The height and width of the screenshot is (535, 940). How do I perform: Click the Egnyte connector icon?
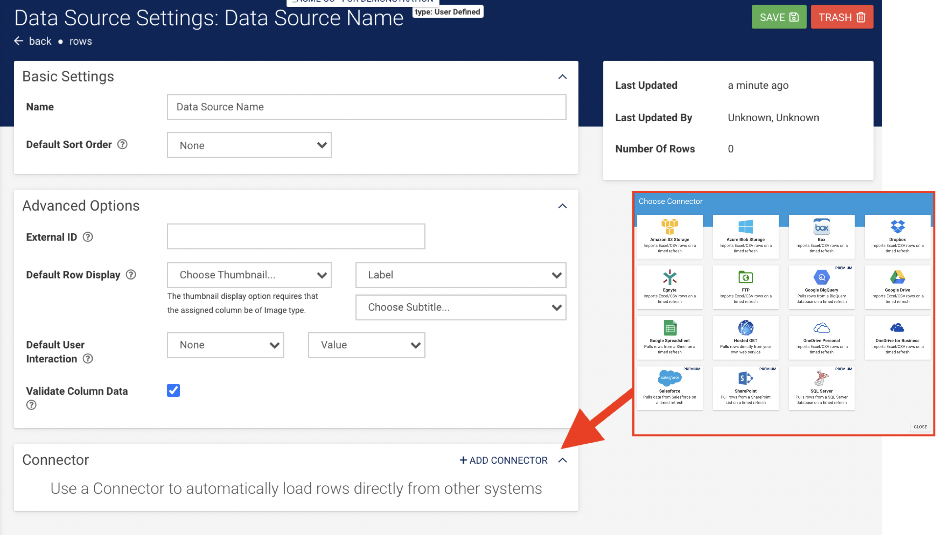pyautogui.click(x=669, y=277)
